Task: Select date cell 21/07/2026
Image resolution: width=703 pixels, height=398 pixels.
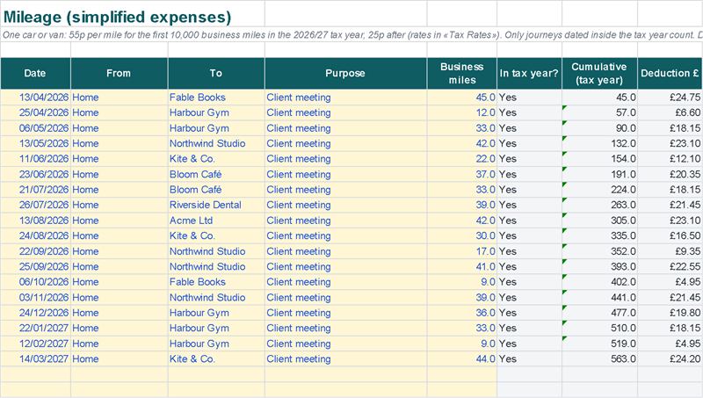Action: (x=35, y=190)
